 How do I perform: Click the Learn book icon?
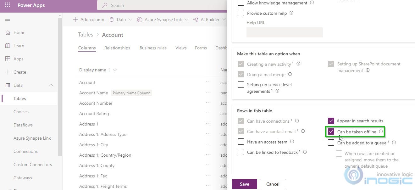tap(8, 46)
